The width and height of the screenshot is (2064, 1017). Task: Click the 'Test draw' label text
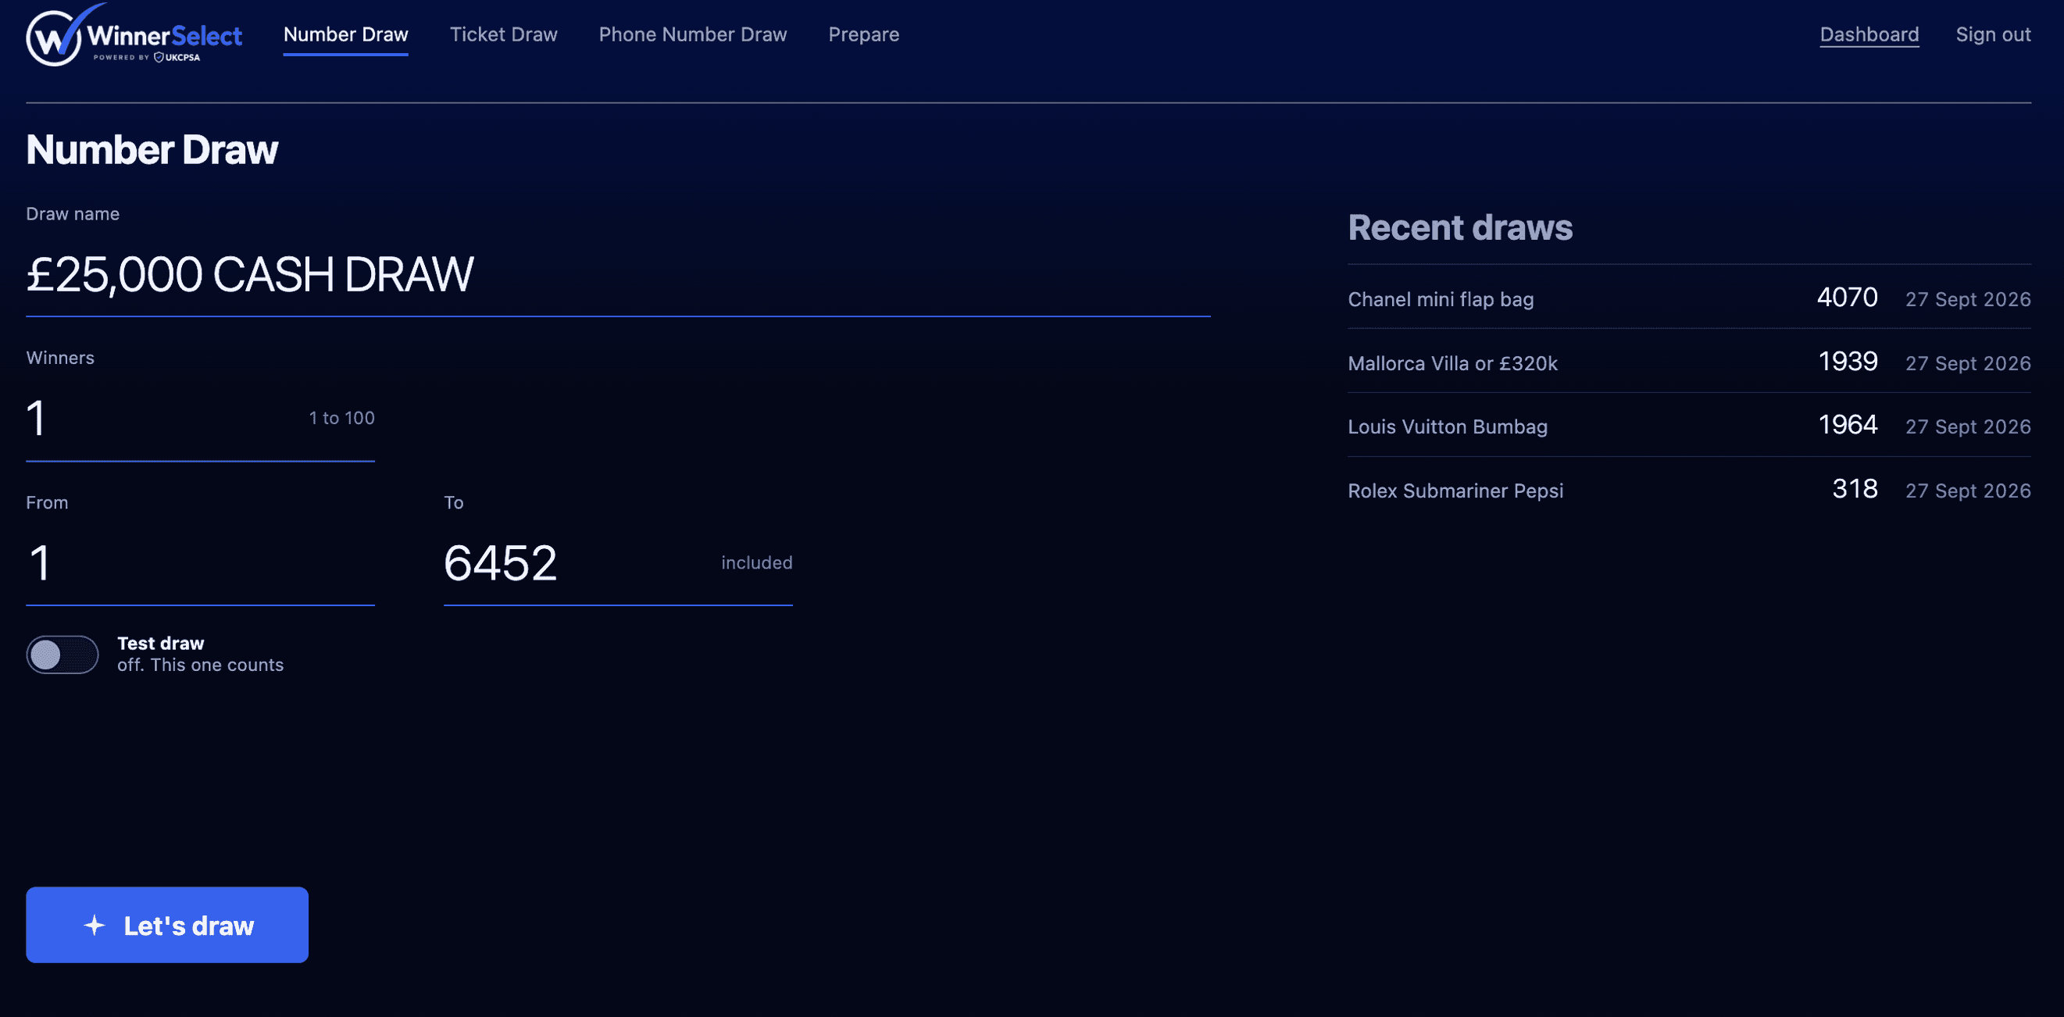coord(161,644)
